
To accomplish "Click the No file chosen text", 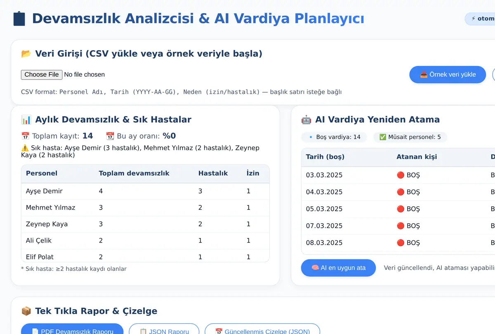I will pos(85,75).
